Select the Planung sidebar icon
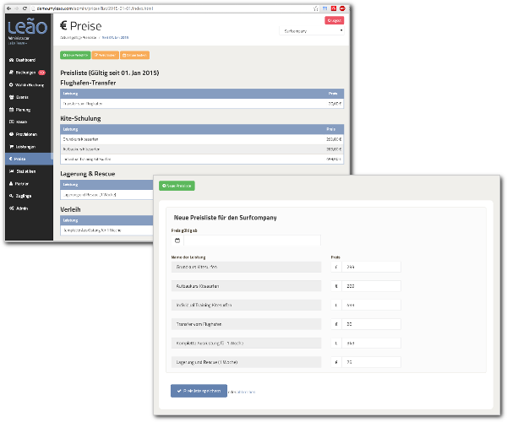 pos(10,110)
